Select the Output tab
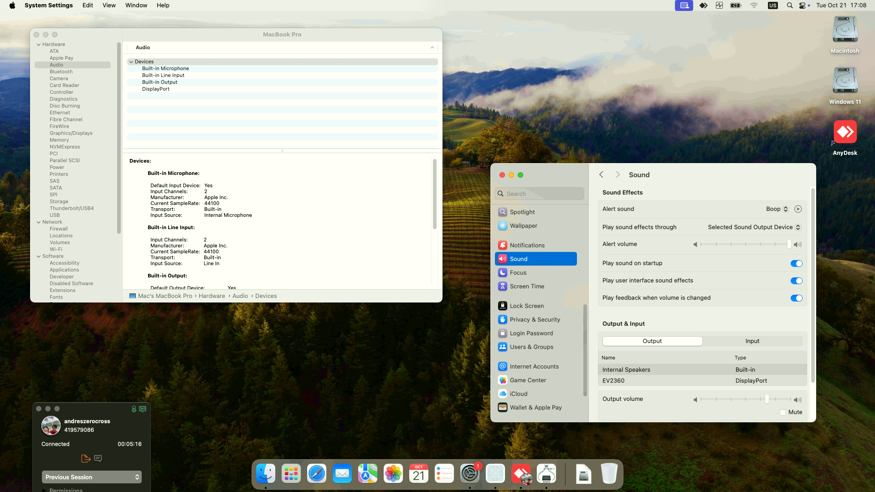 point(652,341)
